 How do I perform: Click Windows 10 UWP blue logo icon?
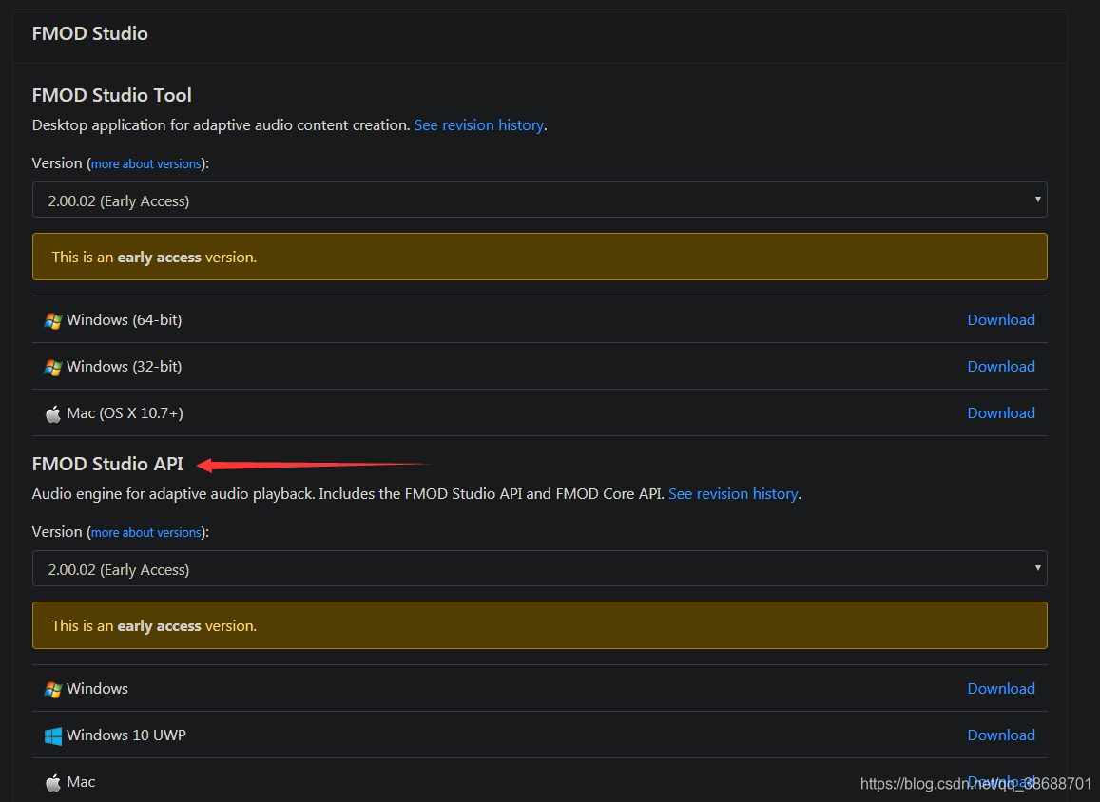click(52, 736)
